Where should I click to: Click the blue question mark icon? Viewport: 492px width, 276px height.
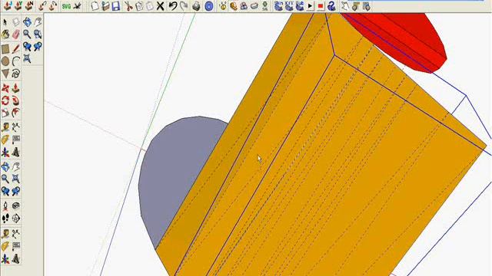click(x=331, y=6)
